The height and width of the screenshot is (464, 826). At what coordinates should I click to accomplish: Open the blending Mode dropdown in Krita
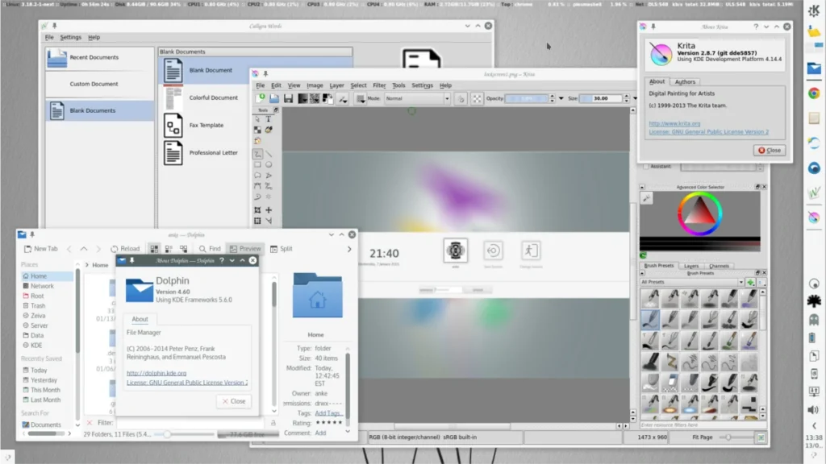point(417,98)
